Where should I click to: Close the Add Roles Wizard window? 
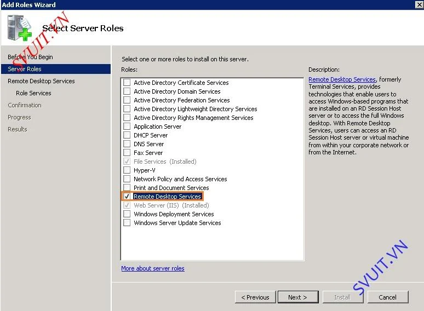coord(419,4)
